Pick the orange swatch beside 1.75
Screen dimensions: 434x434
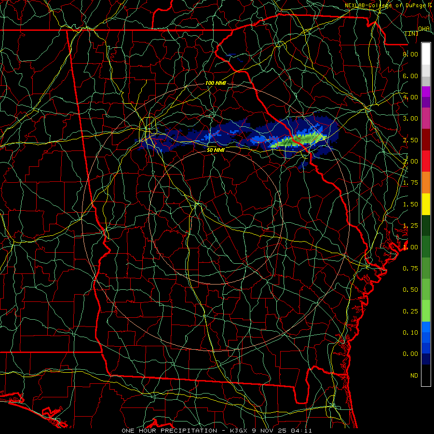tap(426, 183)
